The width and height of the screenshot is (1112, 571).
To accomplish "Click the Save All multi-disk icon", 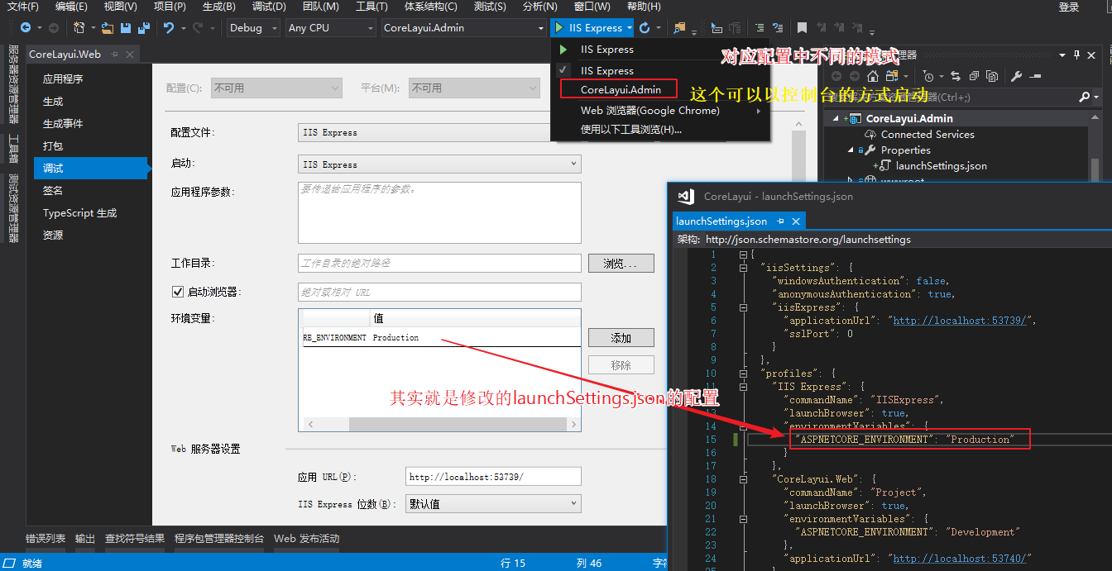I will 144,28.
